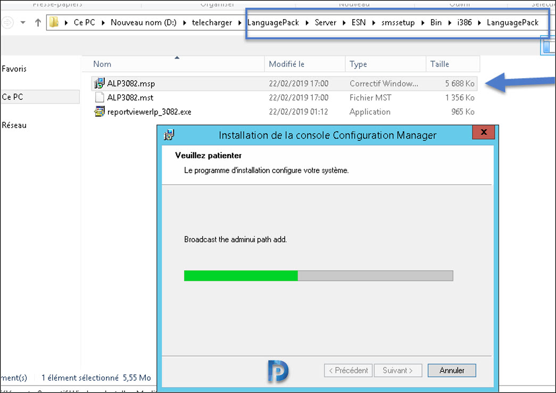556x393 pixels.
Task: Go to ESN breadcrumb folder
Action: (x=359, y=22)
